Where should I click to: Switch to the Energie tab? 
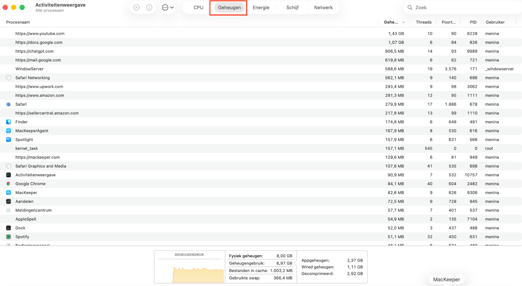pos(261,7)
